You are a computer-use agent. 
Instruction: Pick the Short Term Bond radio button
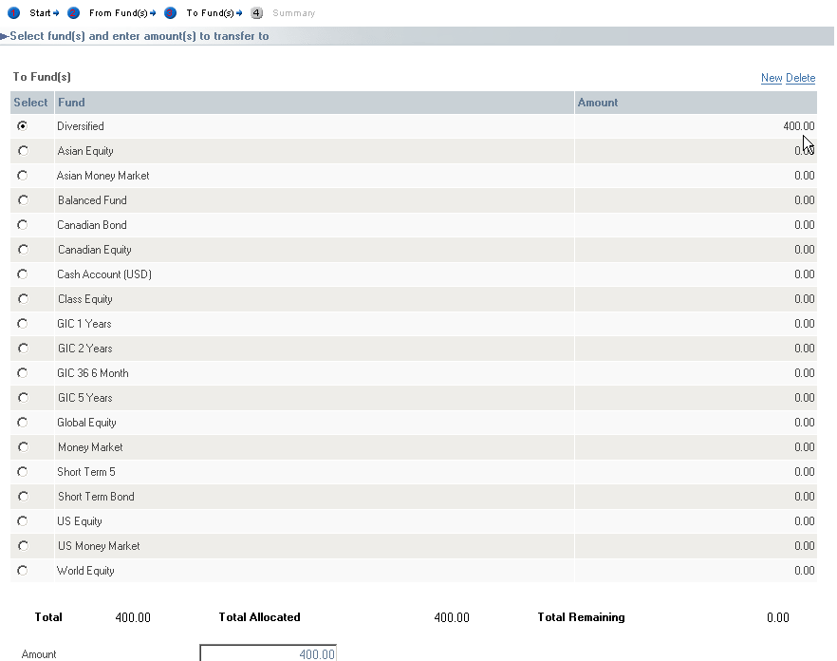[23, 497]
